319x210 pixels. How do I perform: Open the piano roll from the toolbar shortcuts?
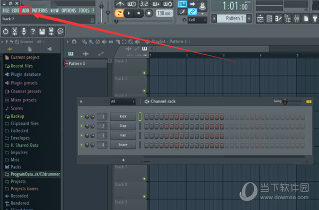(278, 19)
